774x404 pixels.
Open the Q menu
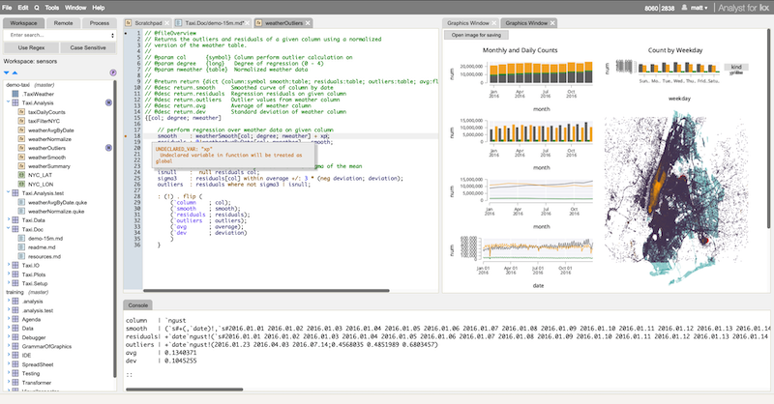(37, 8)
